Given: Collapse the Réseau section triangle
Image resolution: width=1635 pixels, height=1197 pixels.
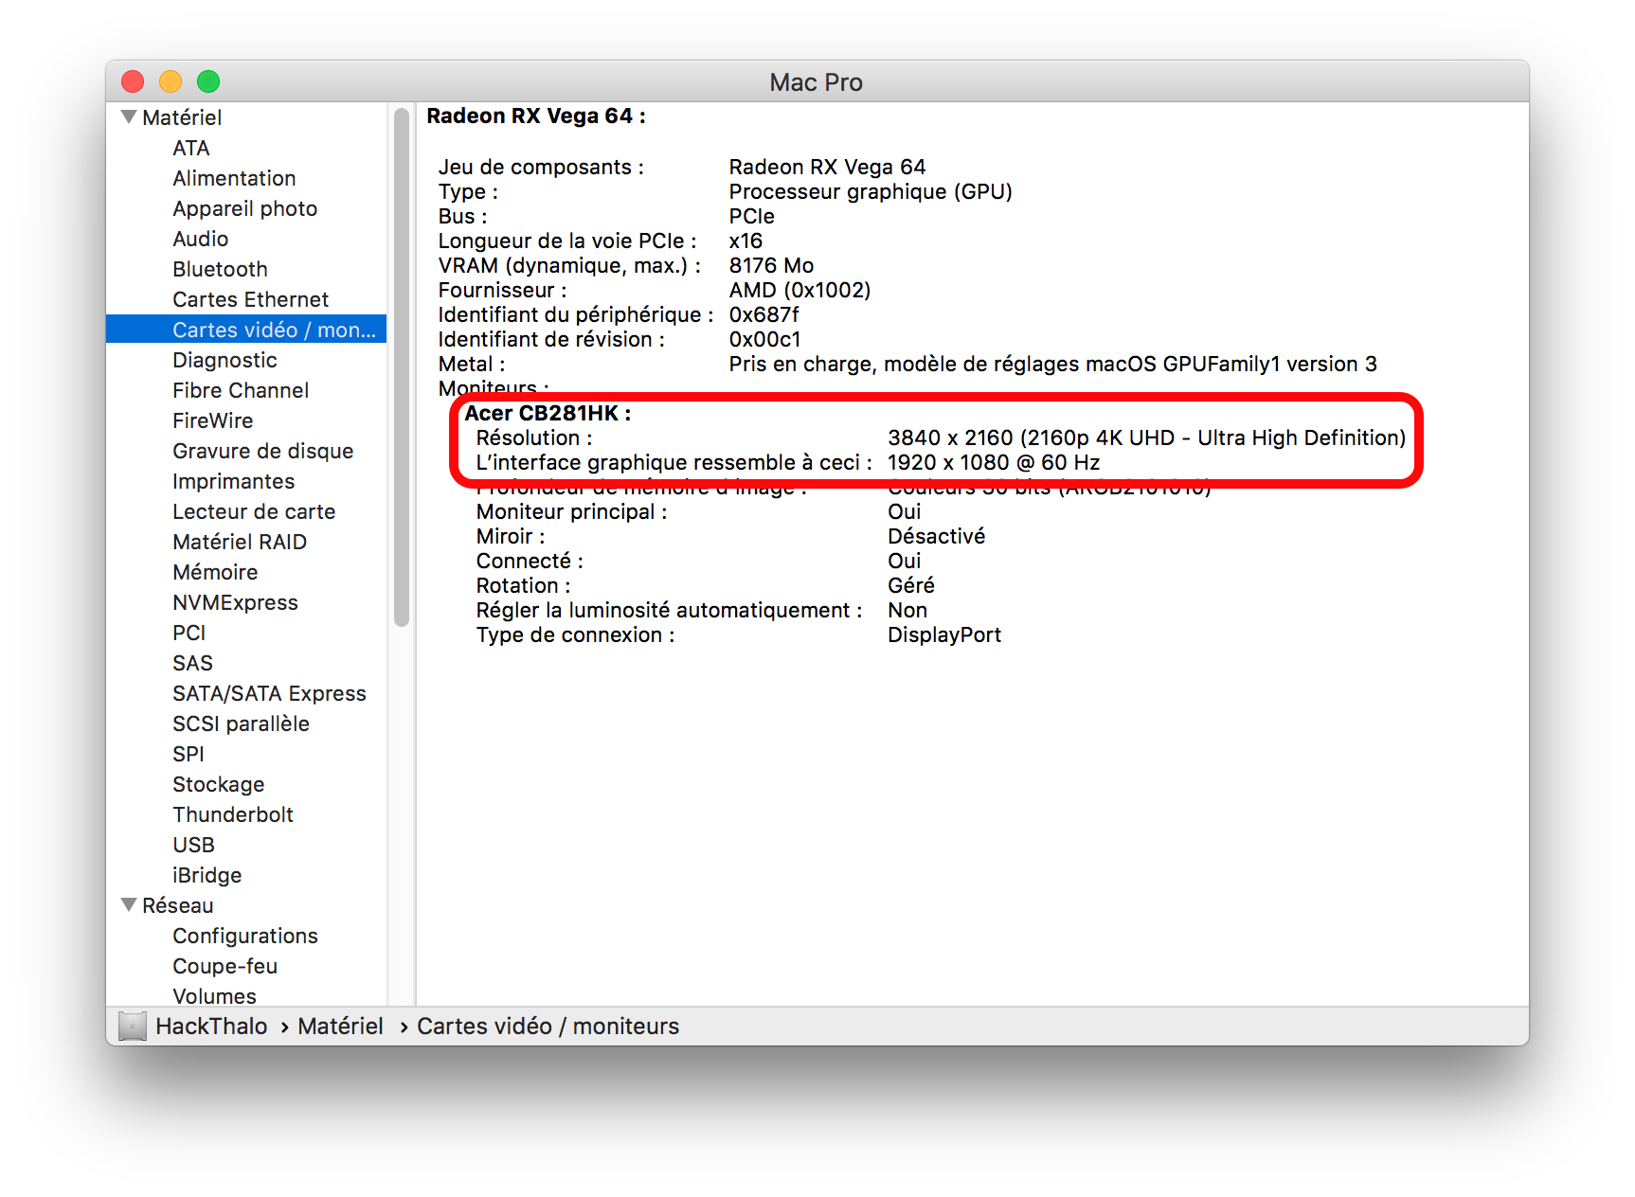Looking at the screenshot, I should tap(129, 905).
